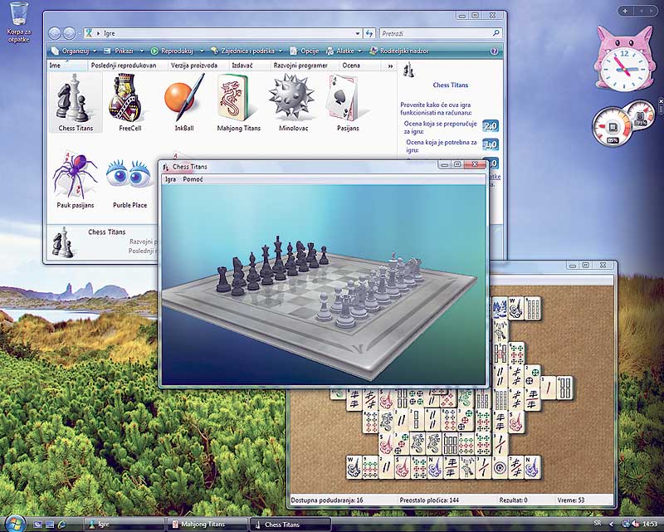Open help in Igre toolbar
The image size is (664, 532).
point(494,51)
